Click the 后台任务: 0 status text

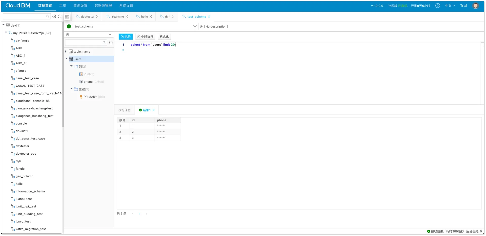[474, 231]
